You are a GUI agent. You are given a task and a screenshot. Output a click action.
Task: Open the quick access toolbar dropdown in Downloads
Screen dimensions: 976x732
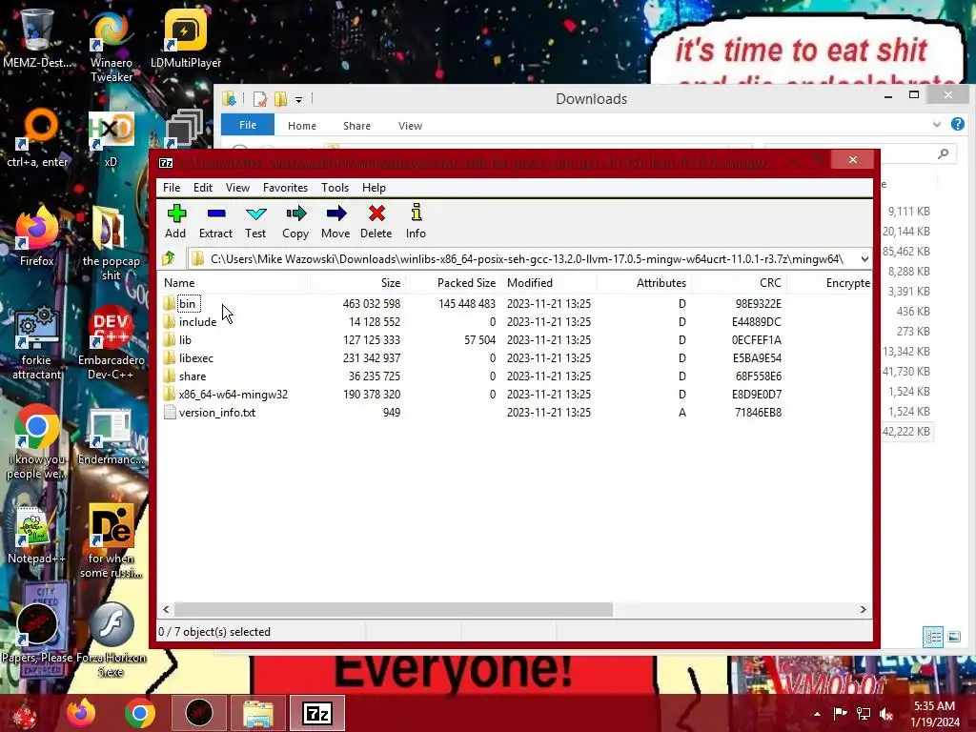298,99
